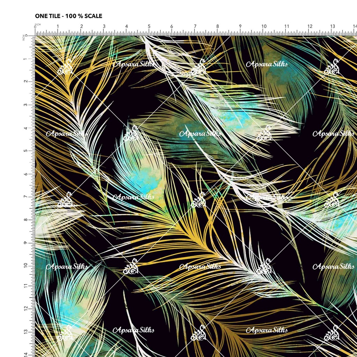
Task: Click the INCH label above the top ruler
Action: tap(38, 24)
